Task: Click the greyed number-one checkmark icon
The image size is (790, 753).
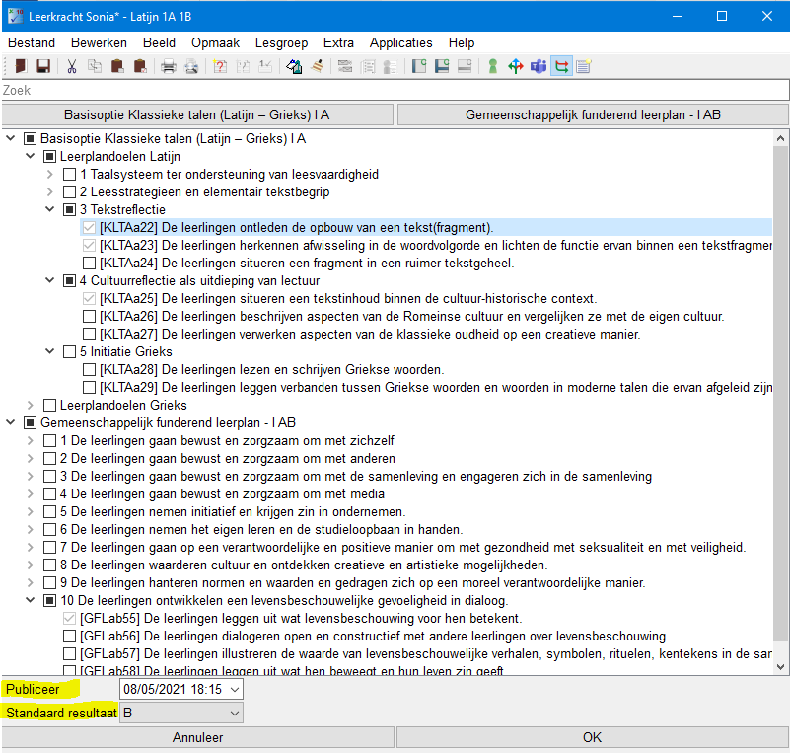Action: 265,66
